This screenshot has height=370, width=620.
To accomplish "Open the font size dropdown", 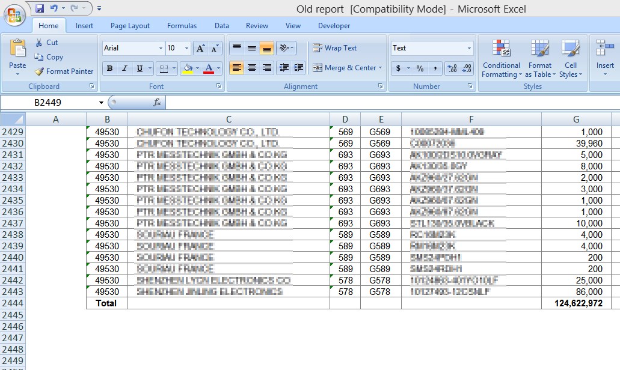I will coord(186,48).
